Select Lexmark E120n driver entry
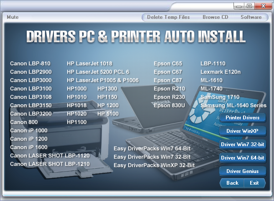The image size is (274, 201). point(220,72)
